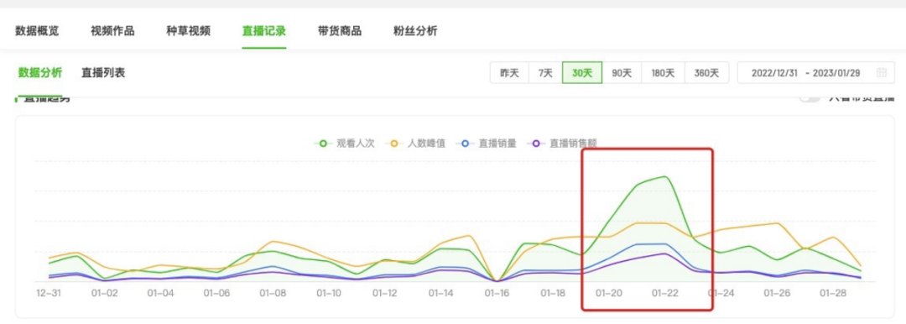The height and width of the screenshot is (324, 906).
Task: Choose the 7天 time range
Action: pos(545,73)
